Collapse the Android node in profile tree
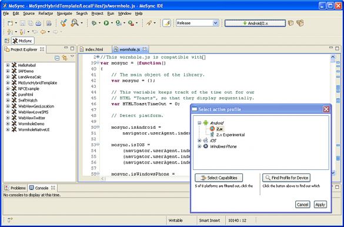The width and height of the screenshot is (344, 227). 199,123
